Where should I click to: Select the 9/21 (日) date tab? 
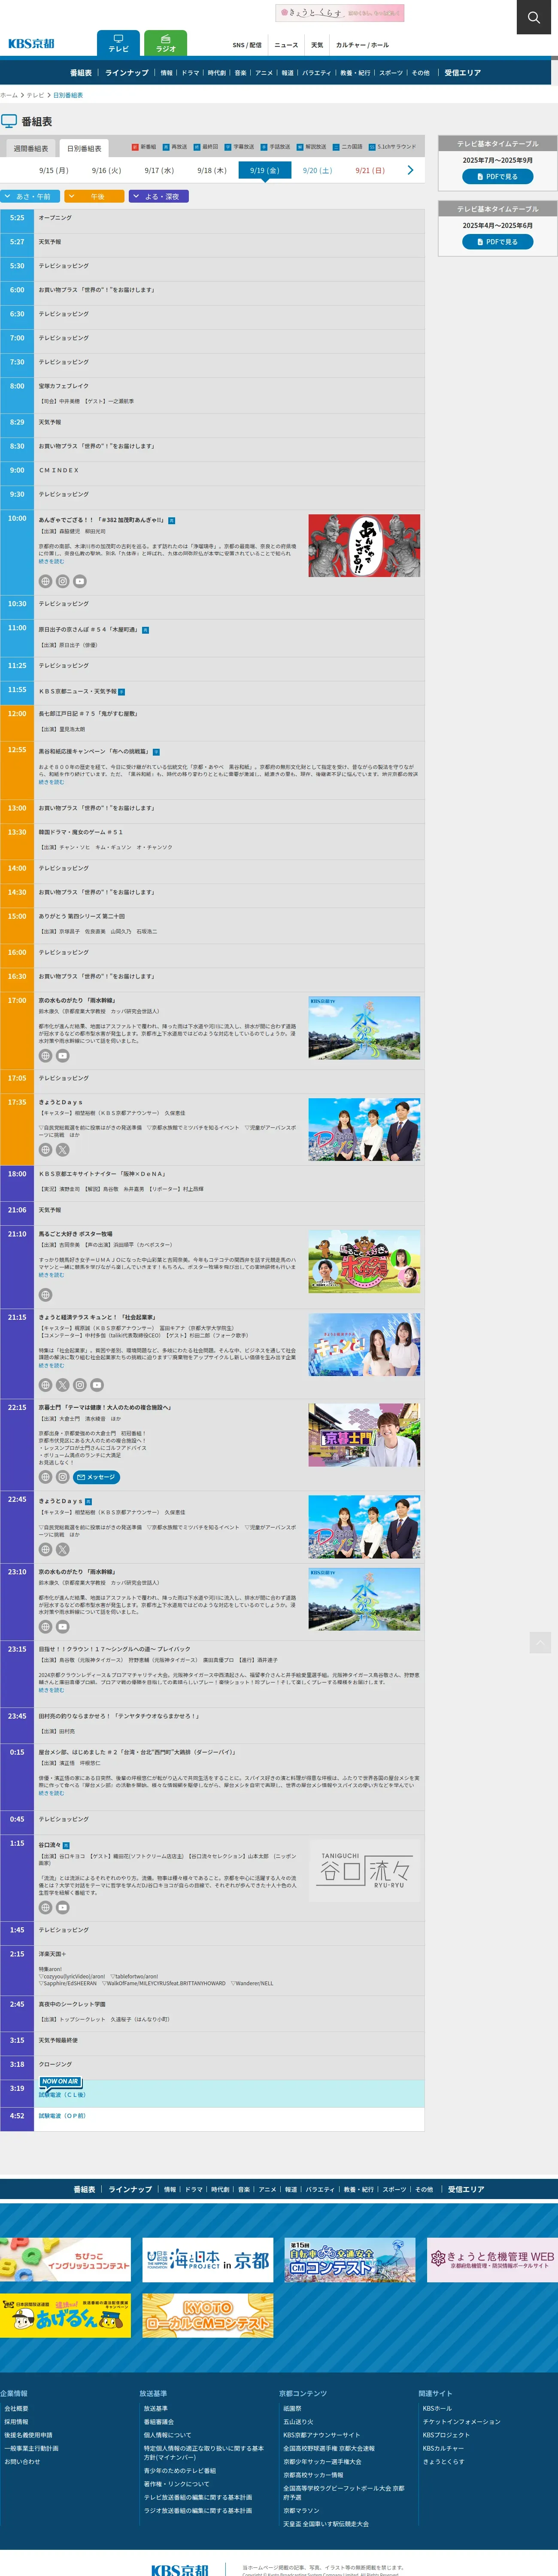pos(370,170)
